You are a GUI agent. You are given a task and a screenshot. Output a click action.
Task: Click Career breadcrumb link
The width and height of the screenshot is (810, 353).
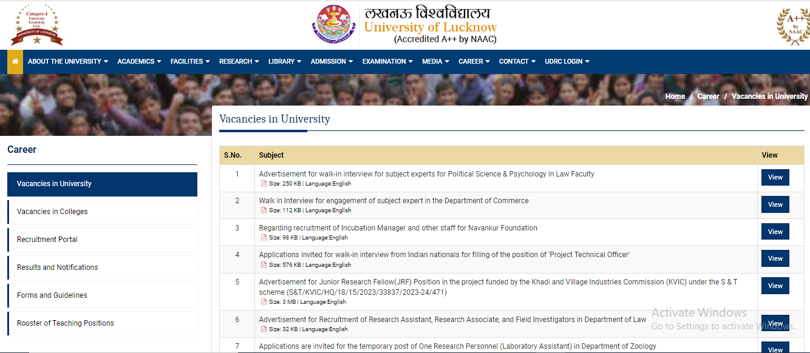pyautogui.click(x=708, y=96)
